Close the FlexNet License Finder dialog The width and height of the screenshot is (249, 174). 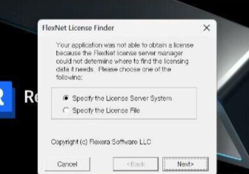point(206,28)
